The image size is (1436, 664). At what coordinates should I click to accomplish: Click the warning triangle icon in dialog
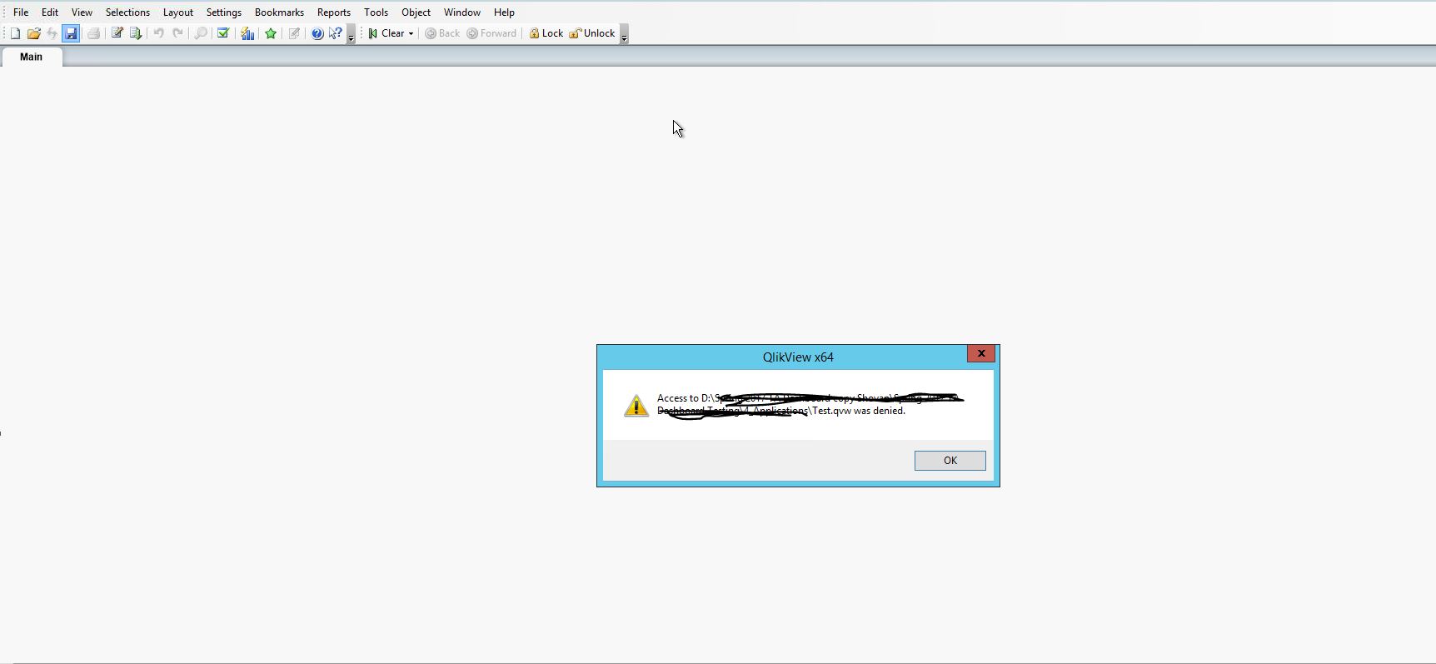point(636,406)
